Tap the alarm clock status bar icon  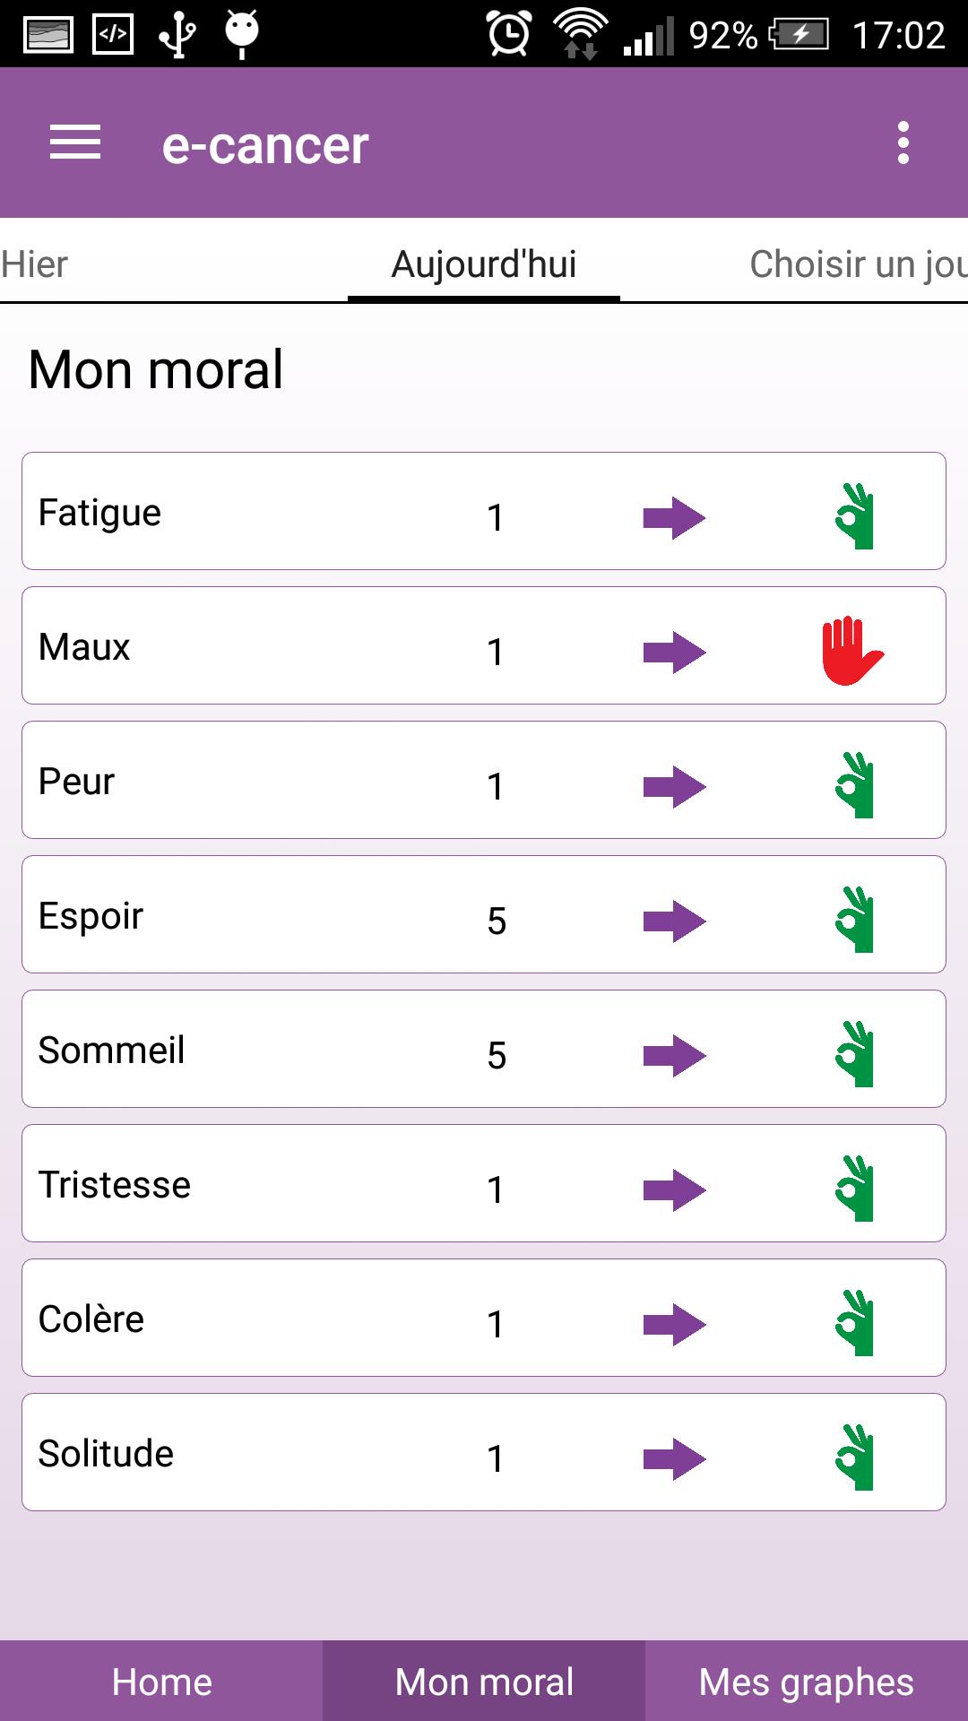(x=508, y=34)
